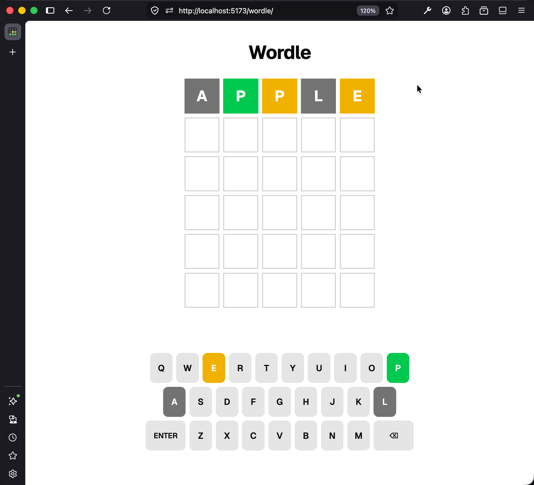Click the G key on keyboard
534x485 pixels.
click(280, 401)
